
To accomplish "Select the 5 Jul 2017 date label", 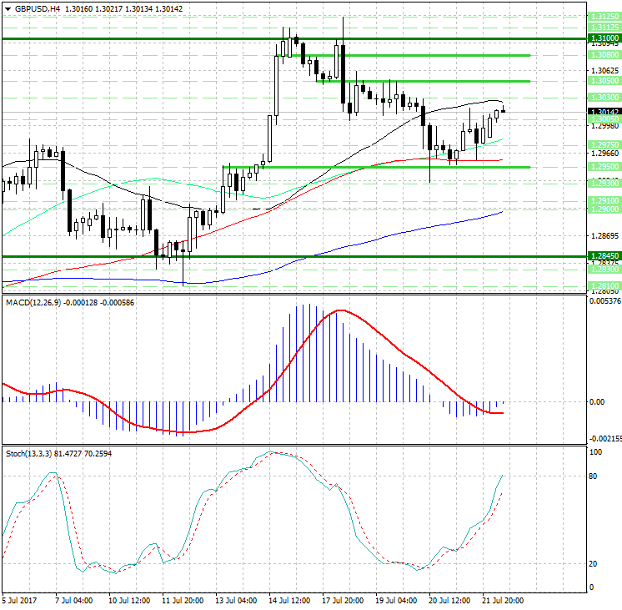I will pyautogui.click(x=19, y=600).
